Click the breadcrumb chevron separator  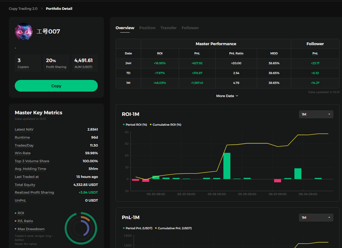pos(42,9)
